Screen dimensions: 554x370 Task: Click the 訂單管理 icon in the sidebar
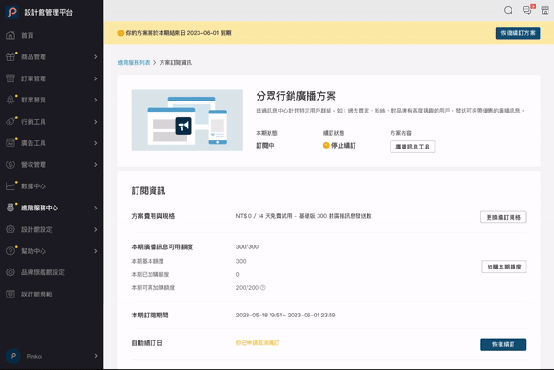click(x=10, y=78)
